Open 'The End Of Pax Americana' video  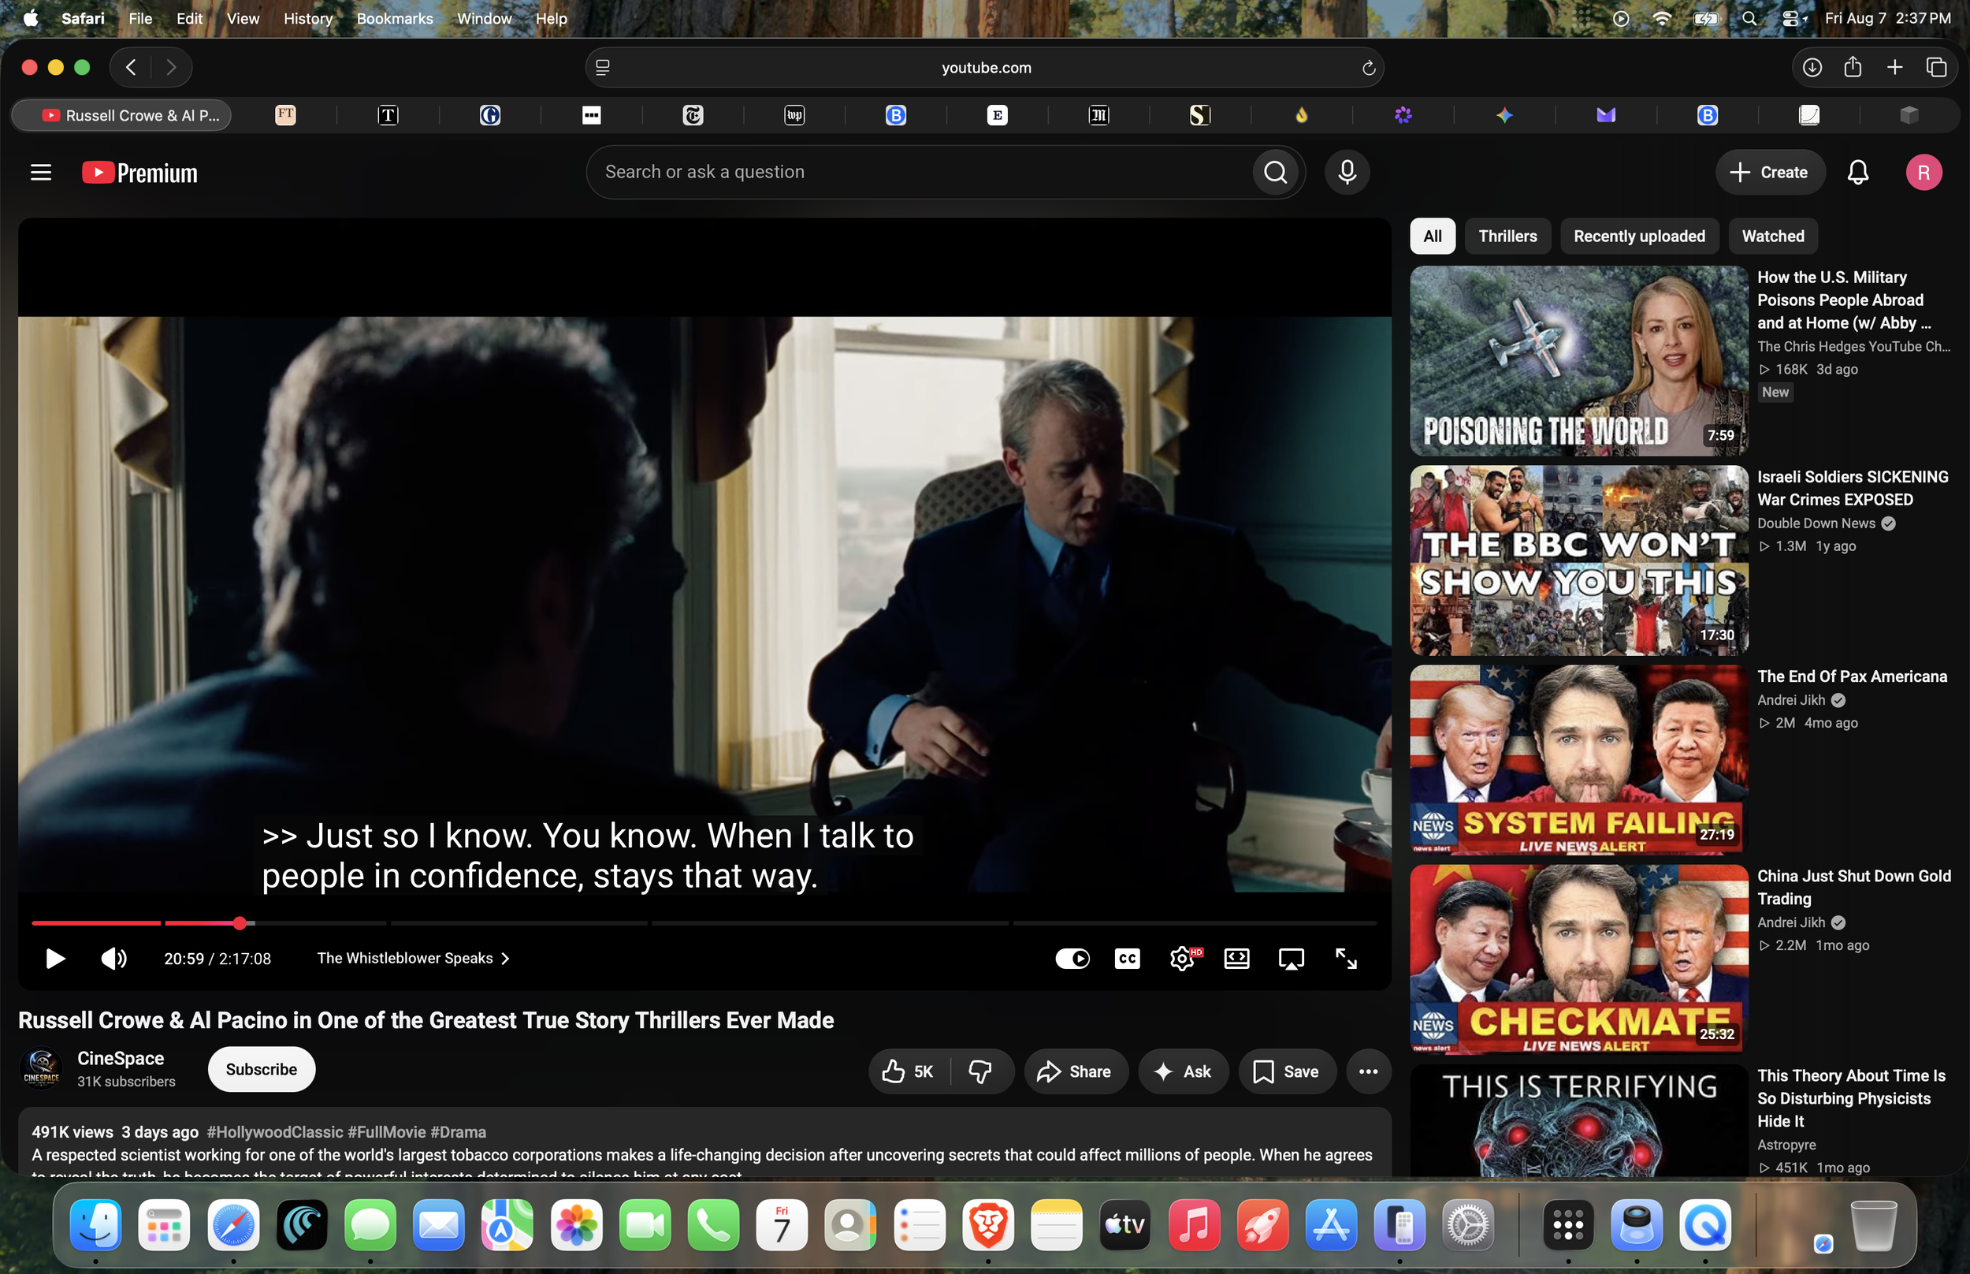click(x=1852, y=676)
